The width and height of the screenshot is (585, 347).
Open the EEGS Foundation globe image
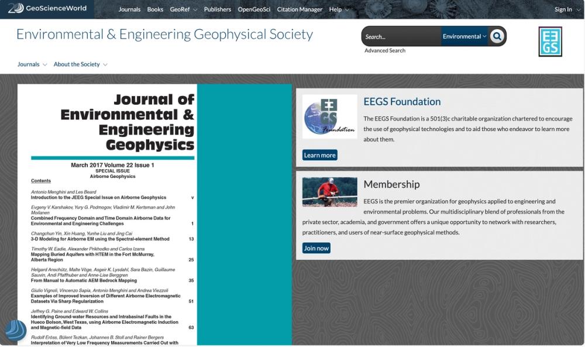coord(329,116)
